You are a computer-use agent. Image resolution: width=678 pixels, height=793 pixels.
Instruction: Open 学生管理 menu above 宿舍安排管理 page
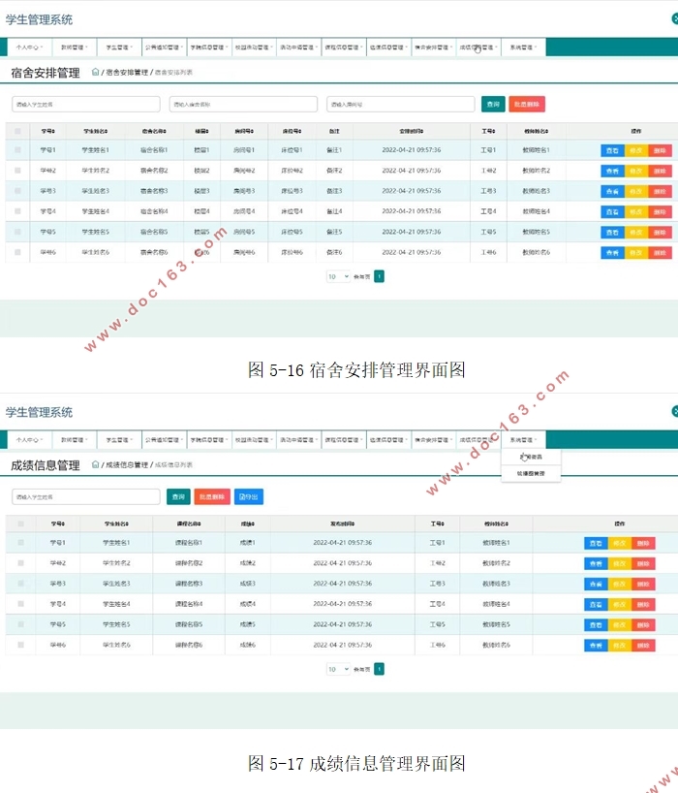(x=119, y=48)
